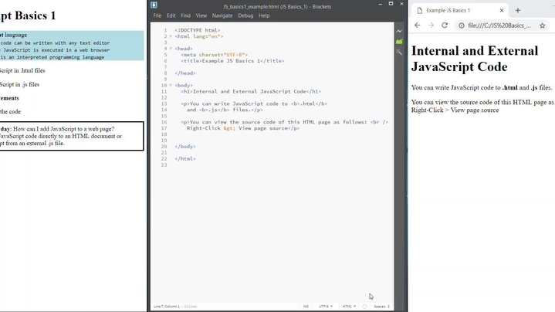View site information icon in address bar
Screen dimensions: 555x312
(462, 25)
